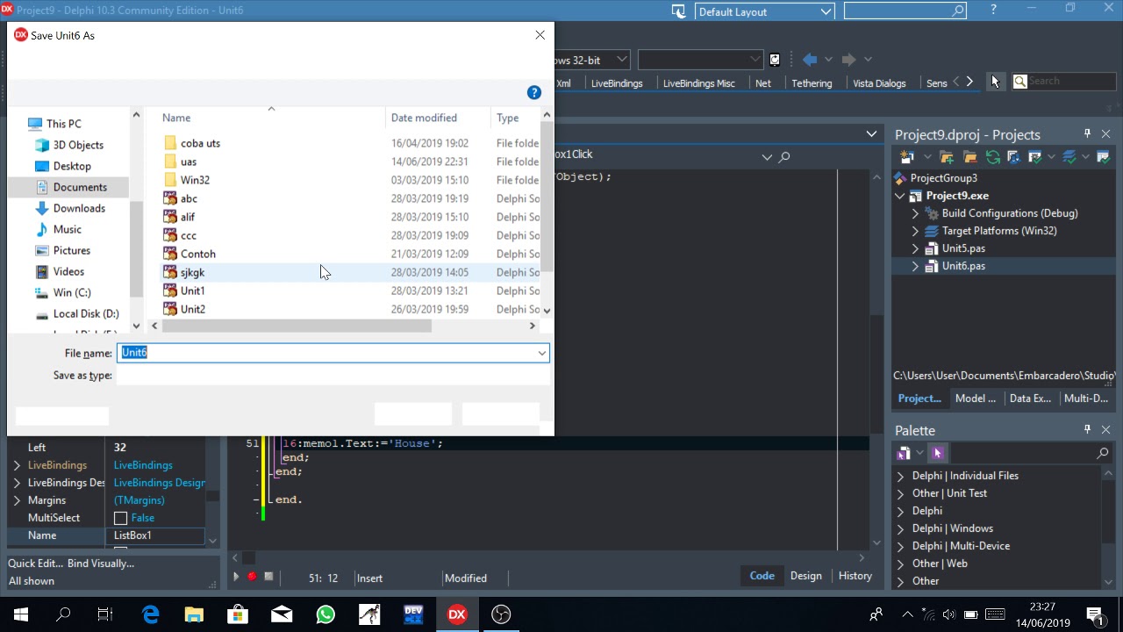Expand Delphi | Individual Files palette category

(900, 476)
